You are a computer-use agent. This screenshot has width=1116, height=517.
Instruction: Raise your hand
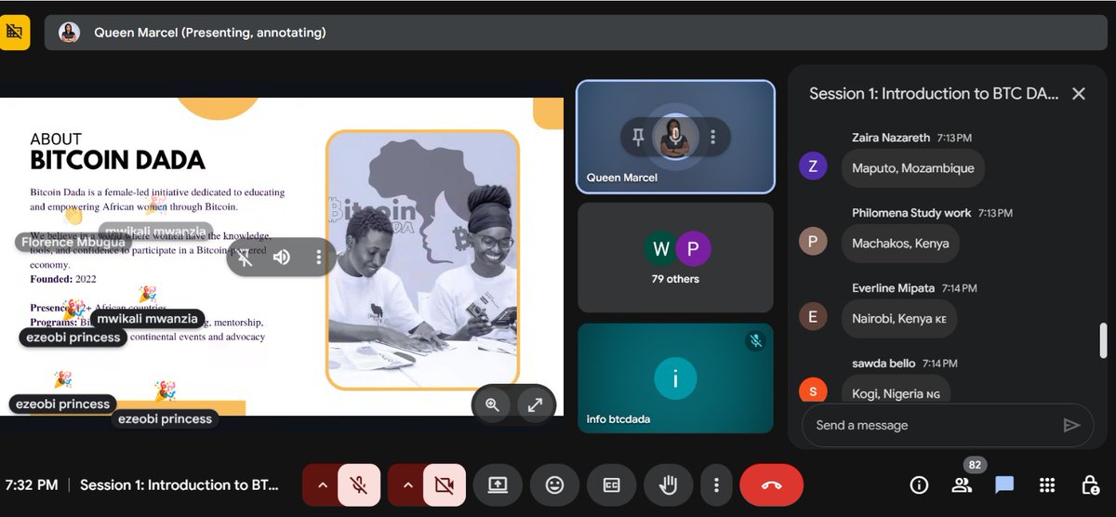coord(668,484)
